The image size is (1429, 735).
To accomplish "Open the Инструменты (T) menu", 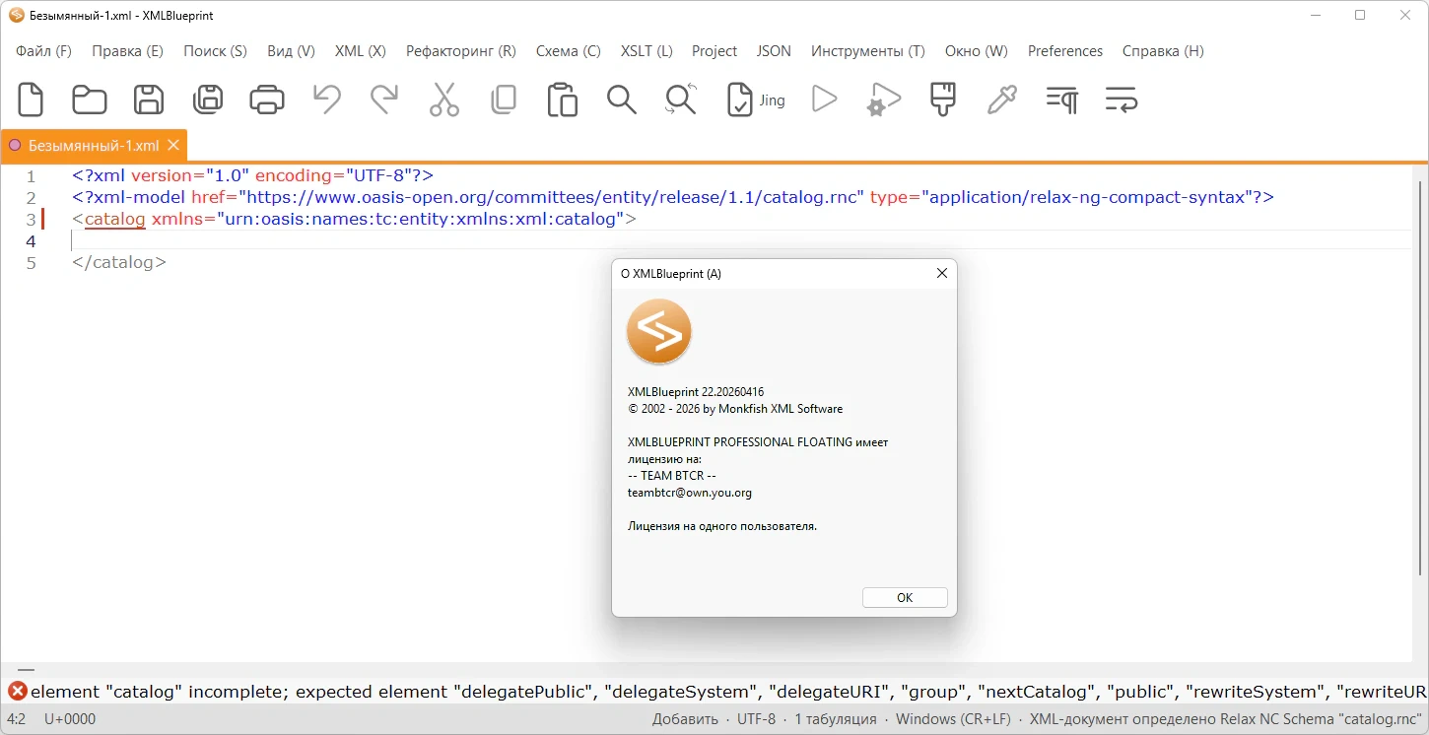I will 868,51.
